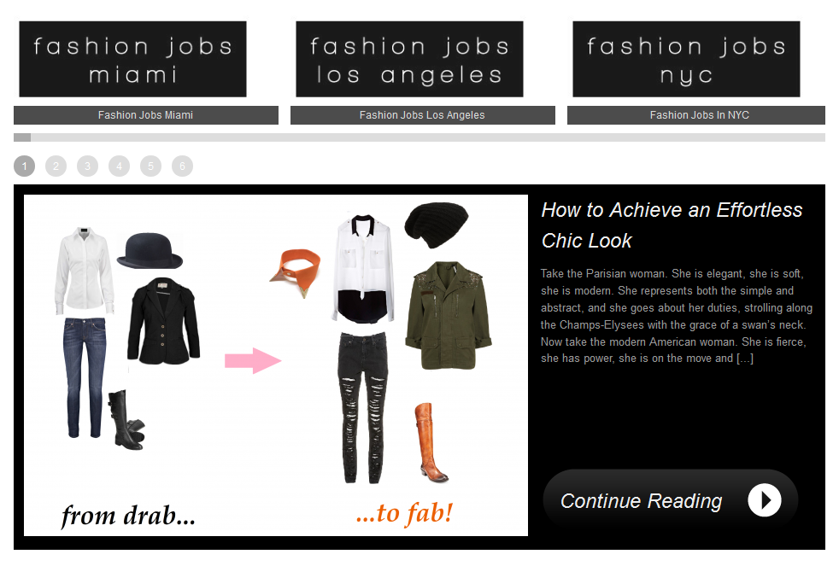Click the Continue Reading play arrow icon
Screen dimensions: 839x566
764,500
